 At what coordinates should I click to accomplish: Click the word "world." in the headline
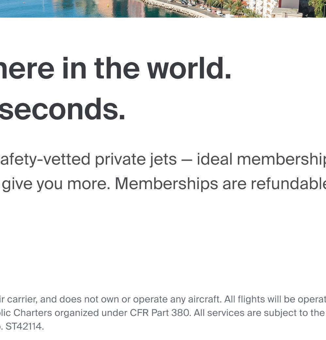point(189,69)
